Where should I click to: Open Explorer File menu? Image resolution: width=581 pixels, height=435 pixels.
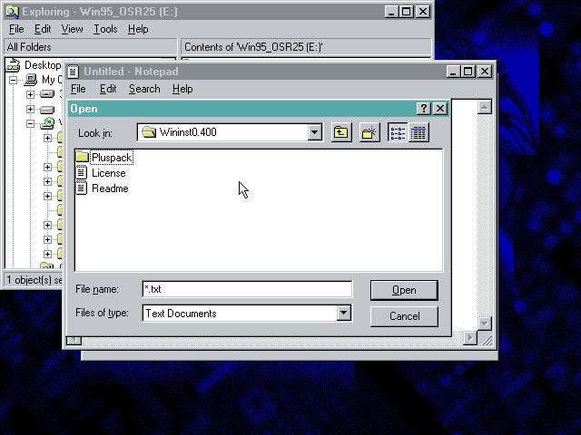pyautogui.click(x=16, y=29)
